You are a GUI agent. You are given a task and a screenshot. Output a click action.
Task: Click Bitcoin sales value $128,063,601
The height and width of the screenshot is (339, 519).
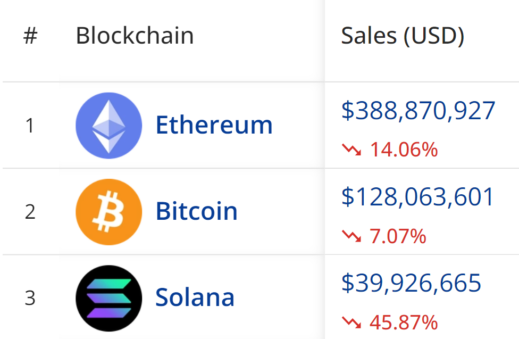click(417, 196)
